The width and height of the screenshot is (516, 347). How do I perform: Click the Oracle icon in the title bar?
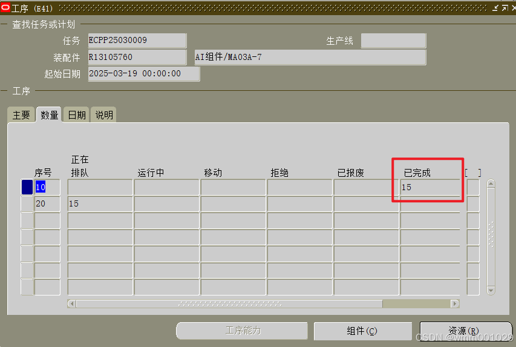5,7
